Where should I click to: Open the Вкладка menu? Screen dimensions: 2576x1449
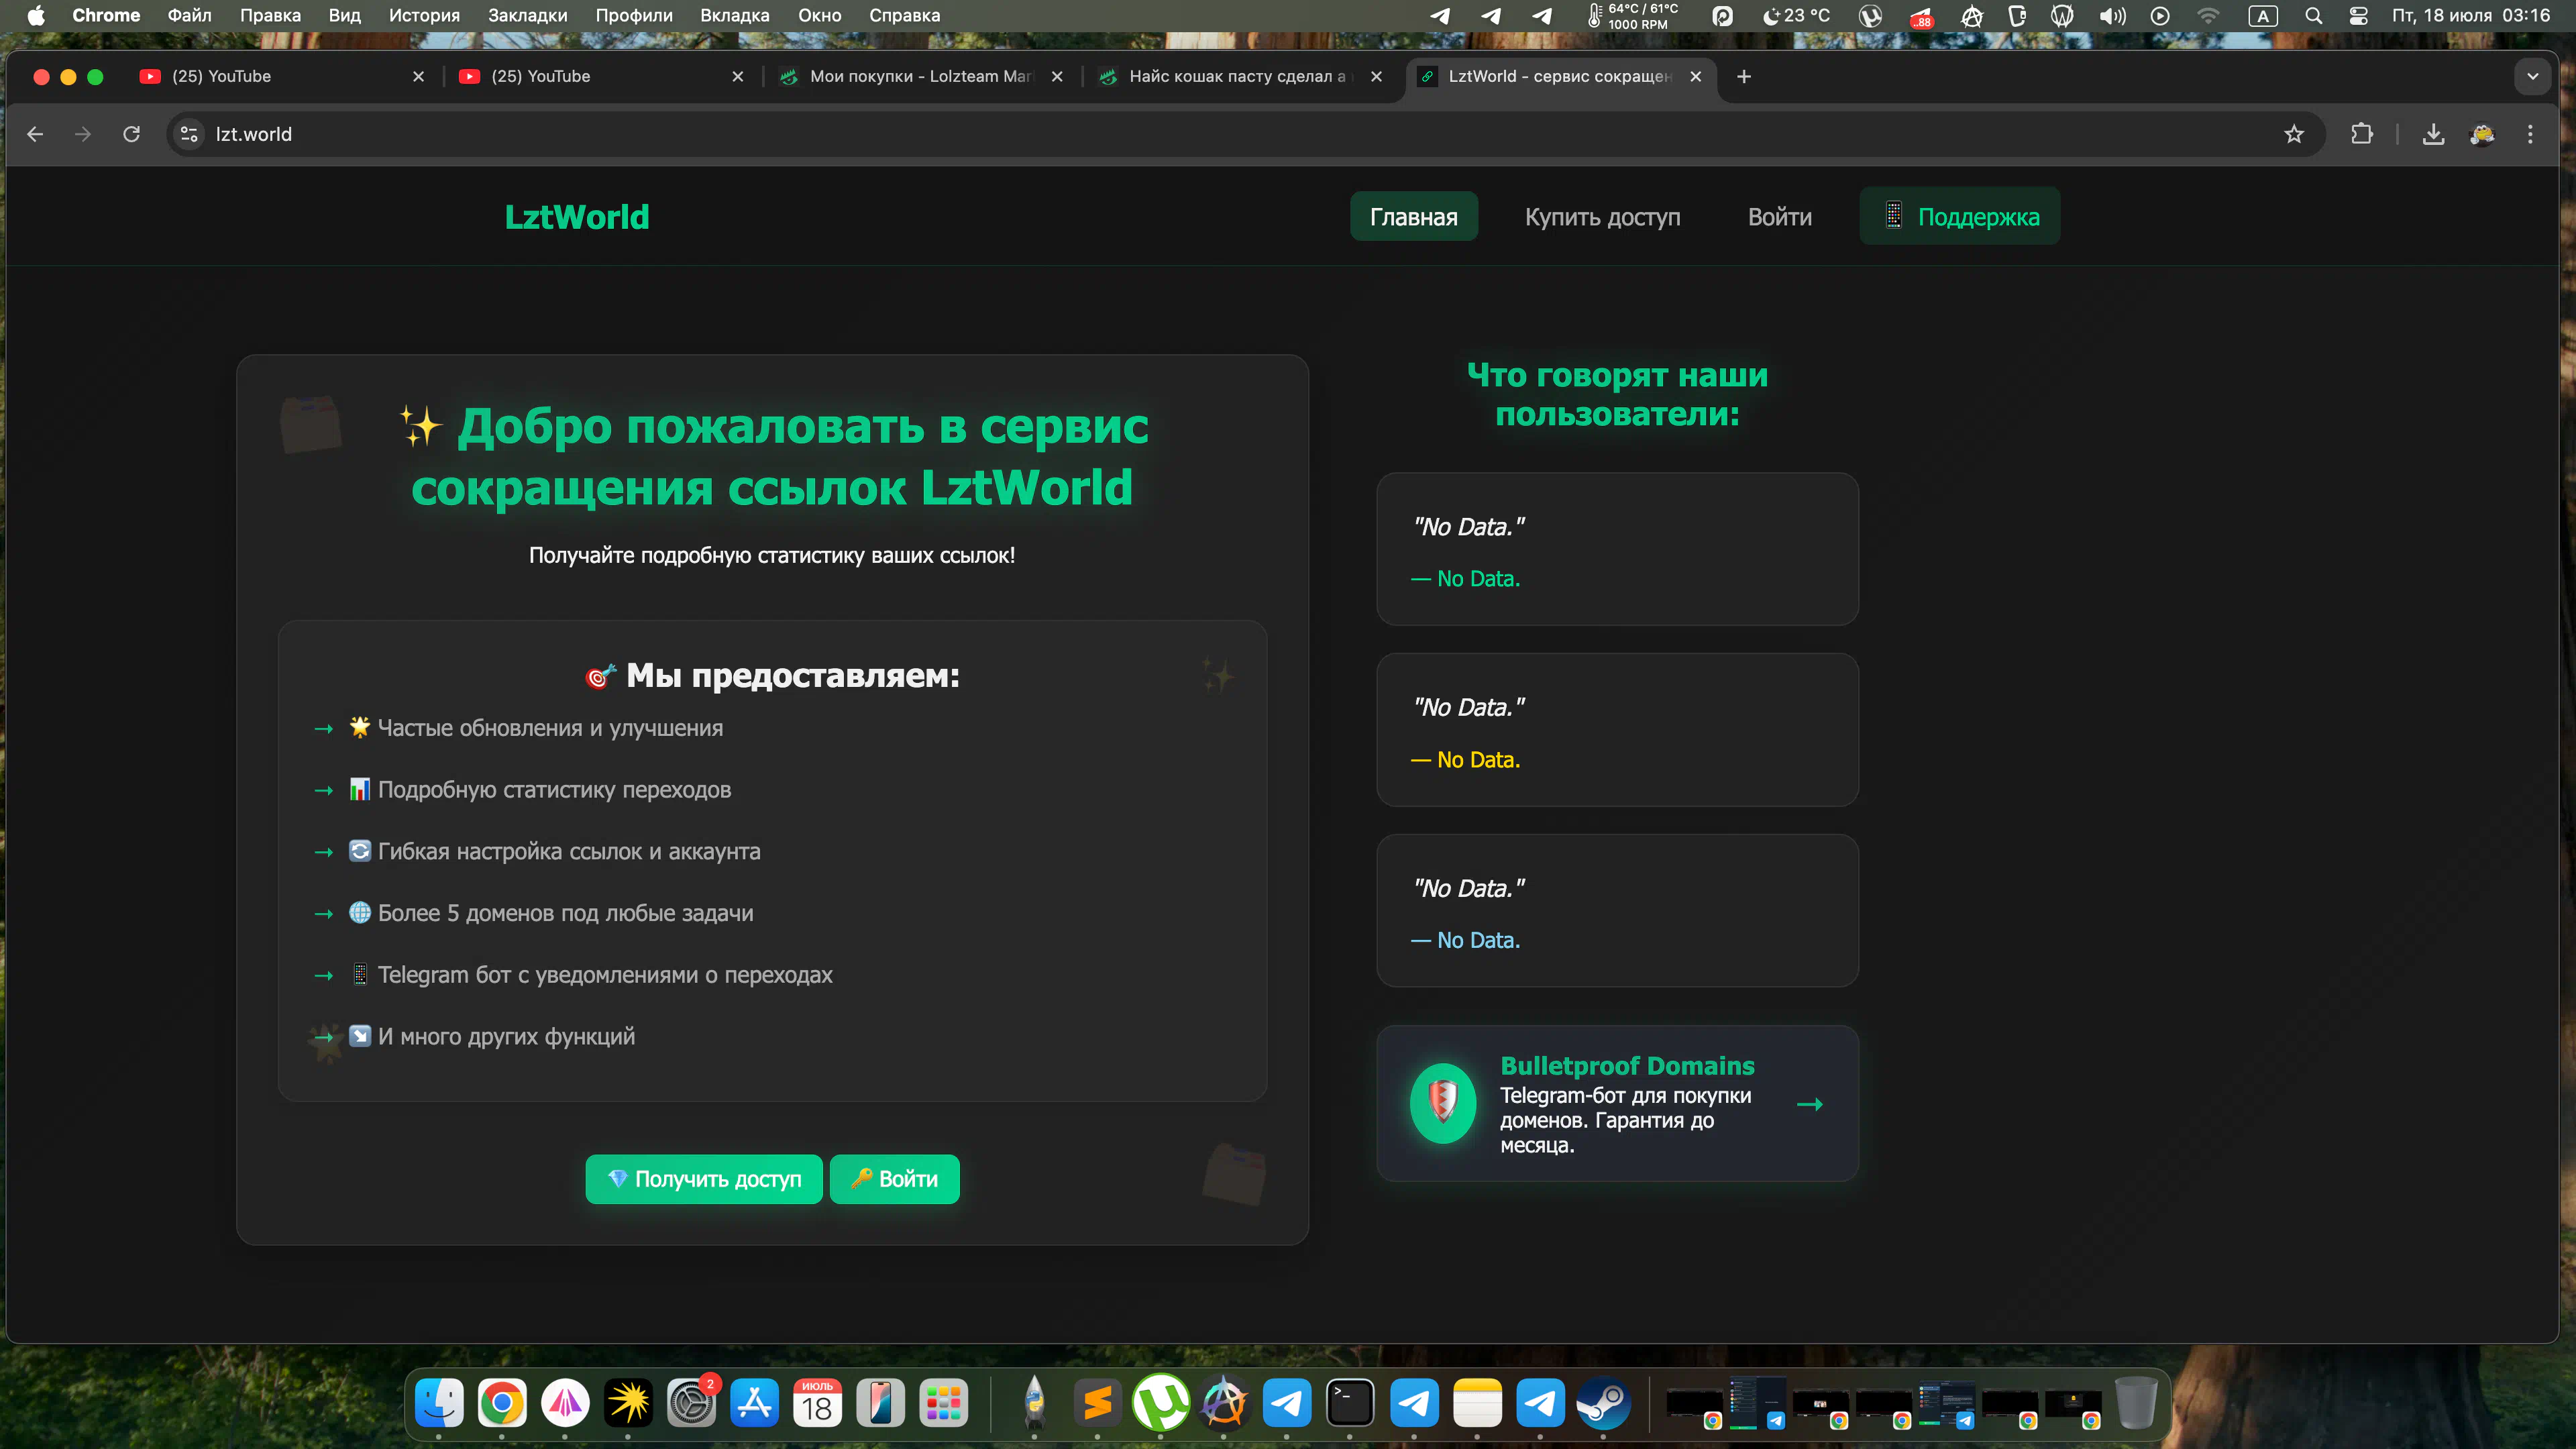tap(734, 15)
